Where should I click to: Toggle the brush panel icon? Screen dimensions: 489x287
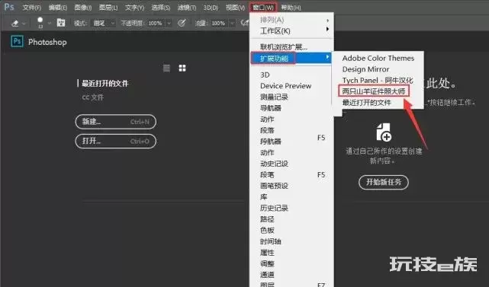click(61, 22)
